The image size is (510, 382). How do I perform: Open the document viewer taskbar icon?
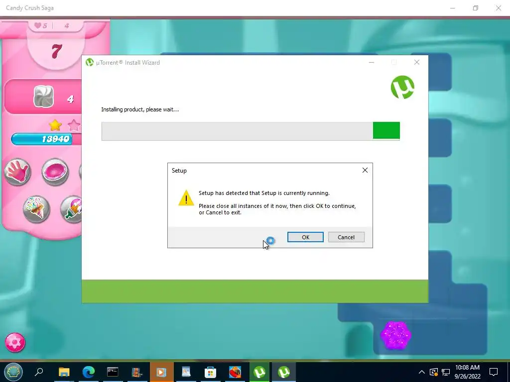click(186, 372)
